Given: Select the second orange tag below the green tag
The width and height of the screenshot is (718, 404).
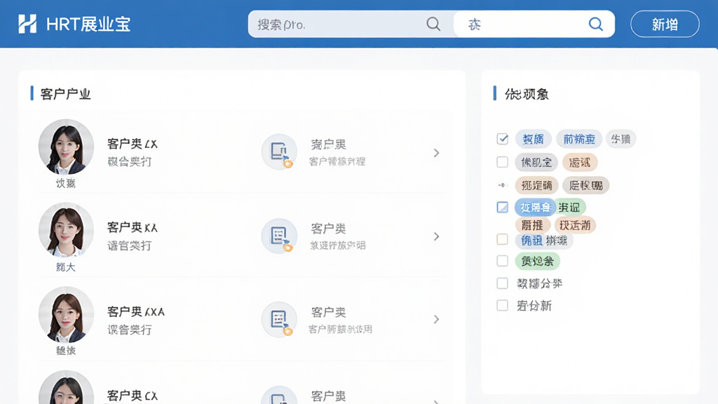Looking at the screenshot, I should tap(575, 225).
